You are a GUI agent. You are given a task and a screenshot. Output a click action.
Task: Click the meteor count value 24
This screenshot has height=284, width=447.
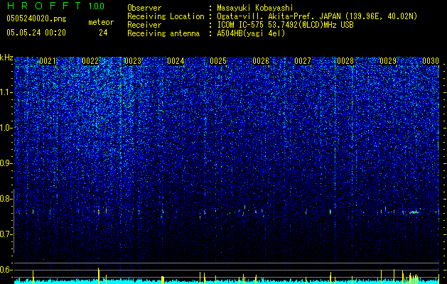point(103,33)
